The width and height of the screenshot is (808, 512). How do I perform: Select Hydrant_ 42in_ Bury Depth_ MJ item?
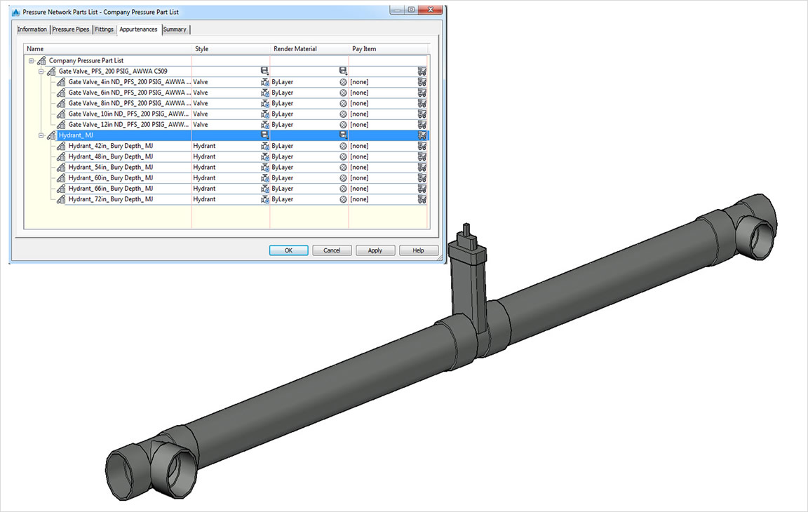111,147
